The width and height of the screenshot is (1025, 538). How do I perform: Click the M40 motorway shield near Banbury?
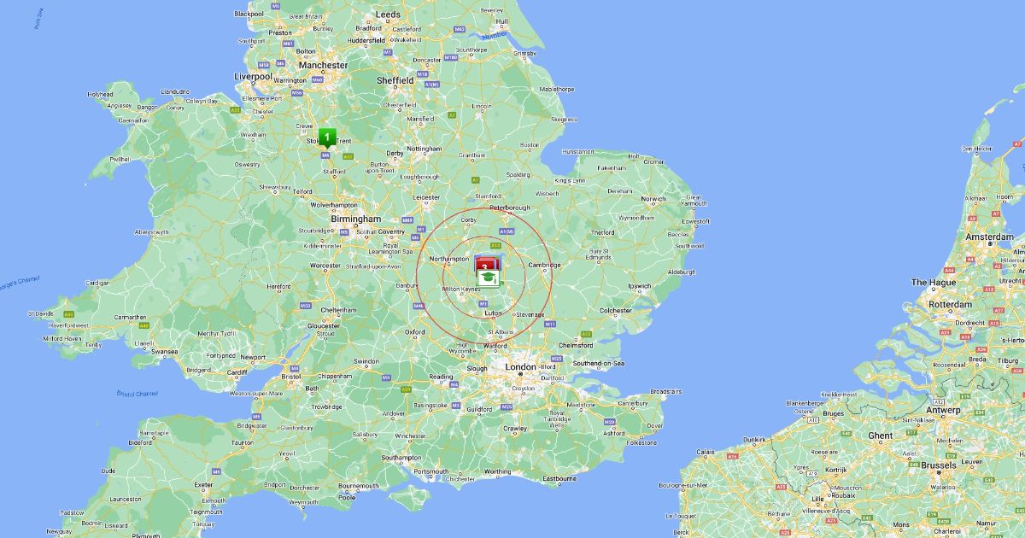pyautogui.click(x=419, y=305)
